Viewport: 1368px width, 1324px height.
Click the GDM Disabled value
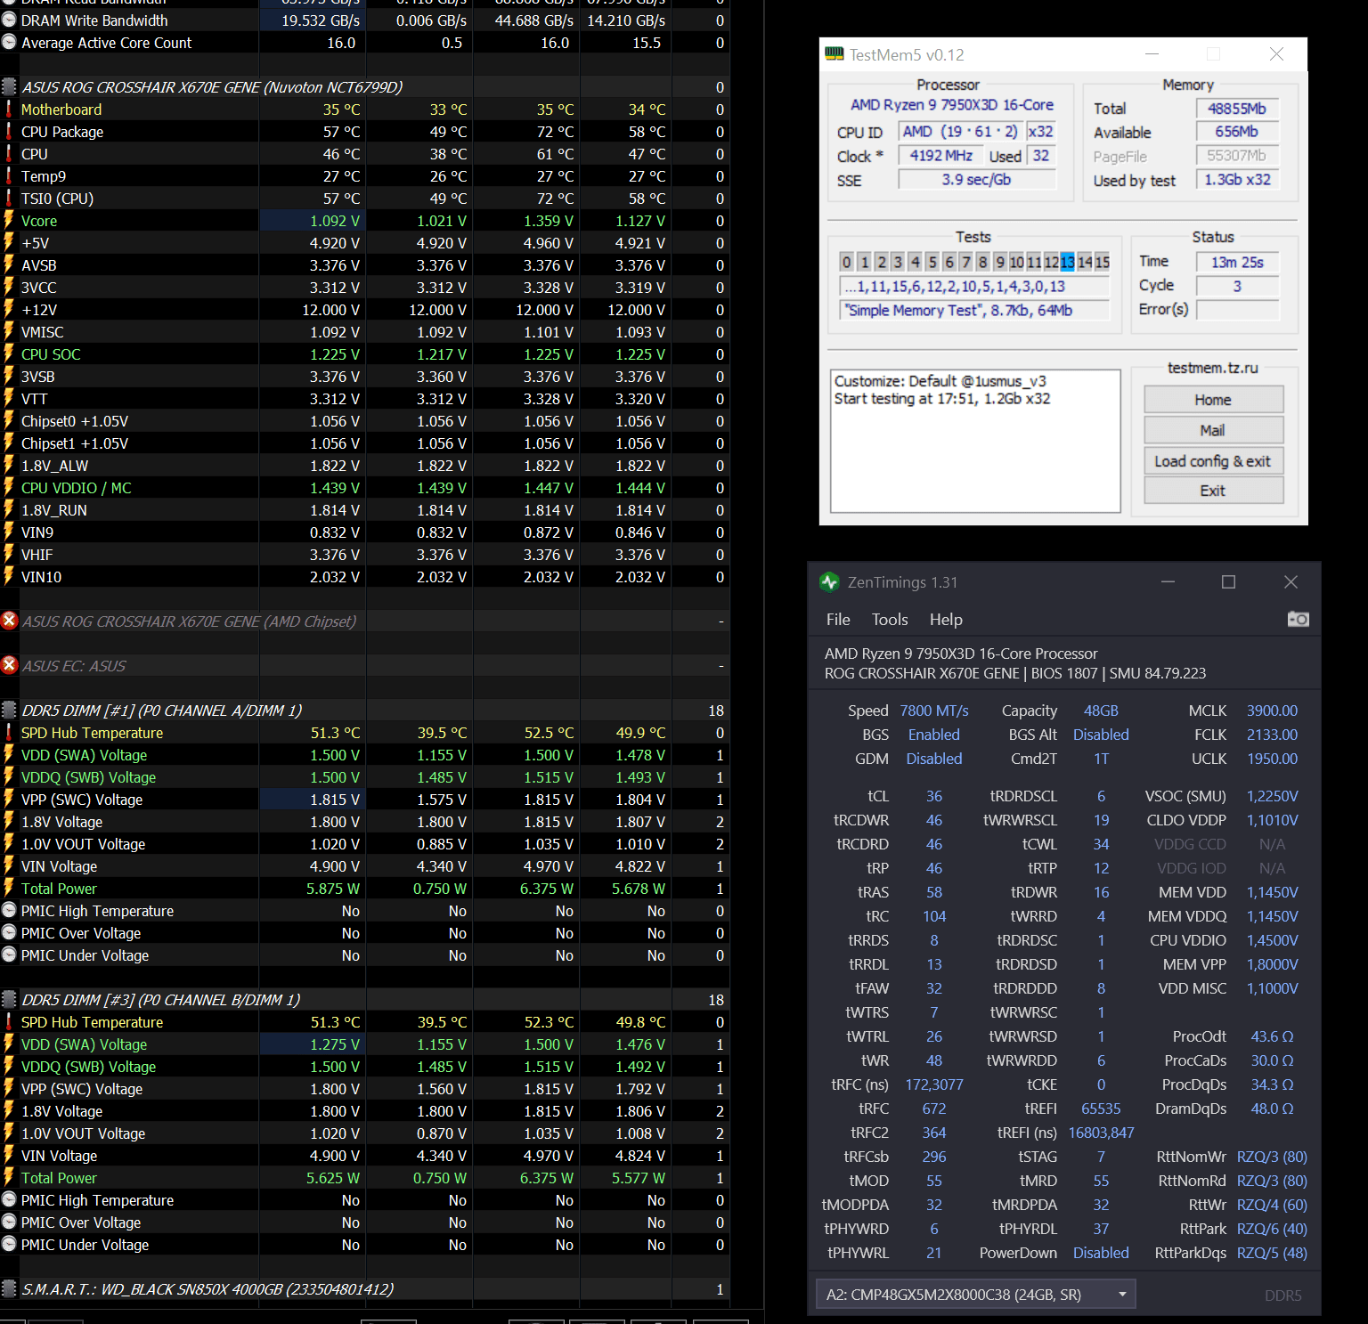coord(934,759)
